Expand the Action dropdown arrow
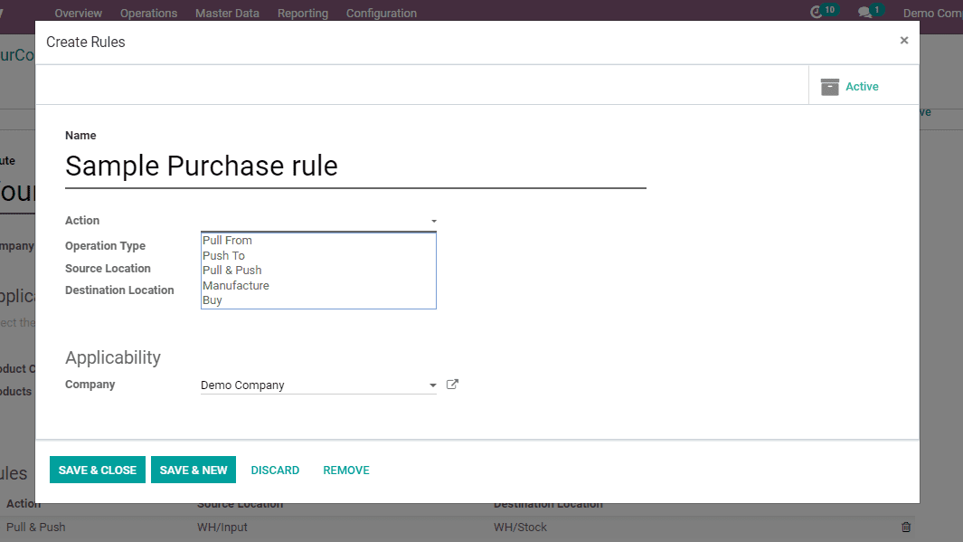The width and height of the screenshot is (963, 542). click(x=434, y=221)
